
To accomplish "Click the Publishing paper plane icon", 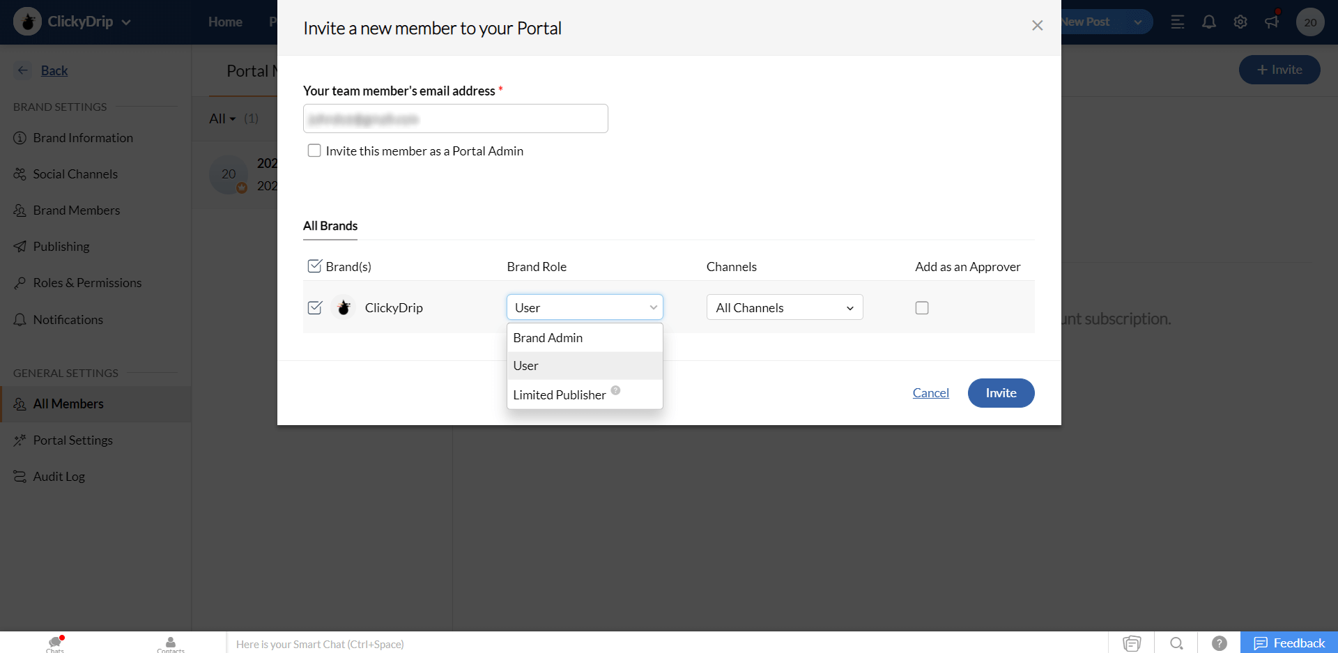I will click(x=20, y=247).
